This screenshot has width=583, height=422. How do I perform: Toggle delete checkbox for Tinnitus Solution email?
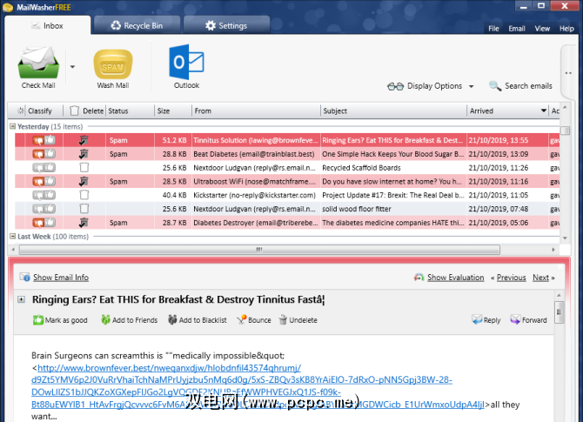point(84,140)
